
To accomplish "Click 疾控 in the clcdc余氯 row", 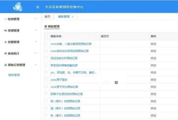I will click(x=153, y=44).
